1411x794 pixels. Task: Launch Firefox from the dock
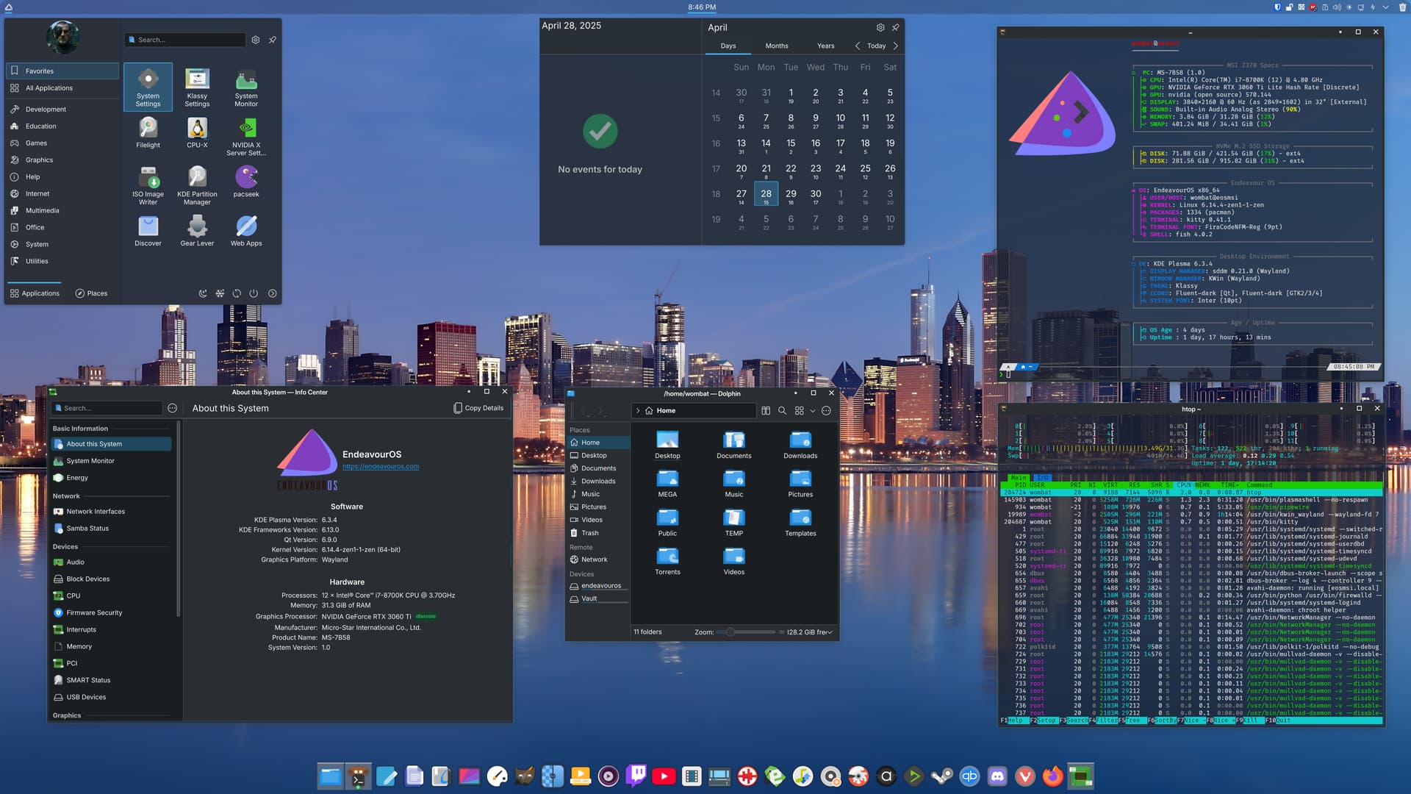1052,776
